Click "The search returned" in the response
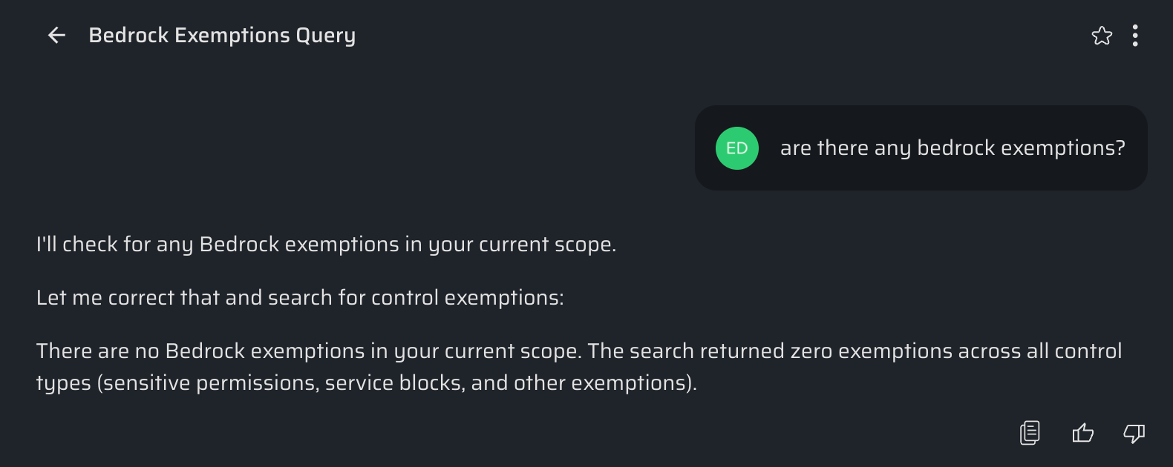 tap(685, 351)
